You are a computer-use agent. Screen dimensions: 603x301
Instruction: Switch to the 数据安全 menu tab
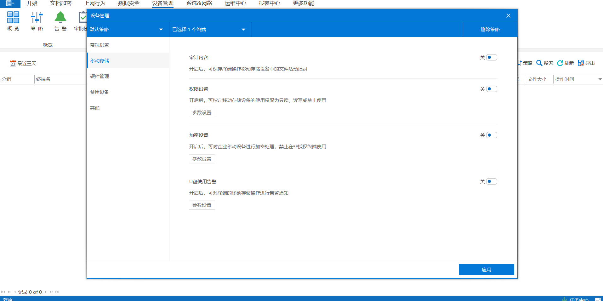(x=128, y=3)
